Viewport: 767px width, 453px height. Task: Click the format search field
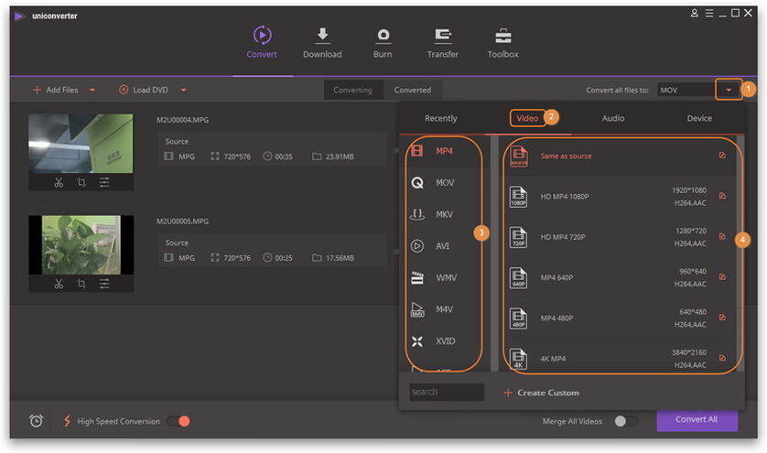point(447,393)
